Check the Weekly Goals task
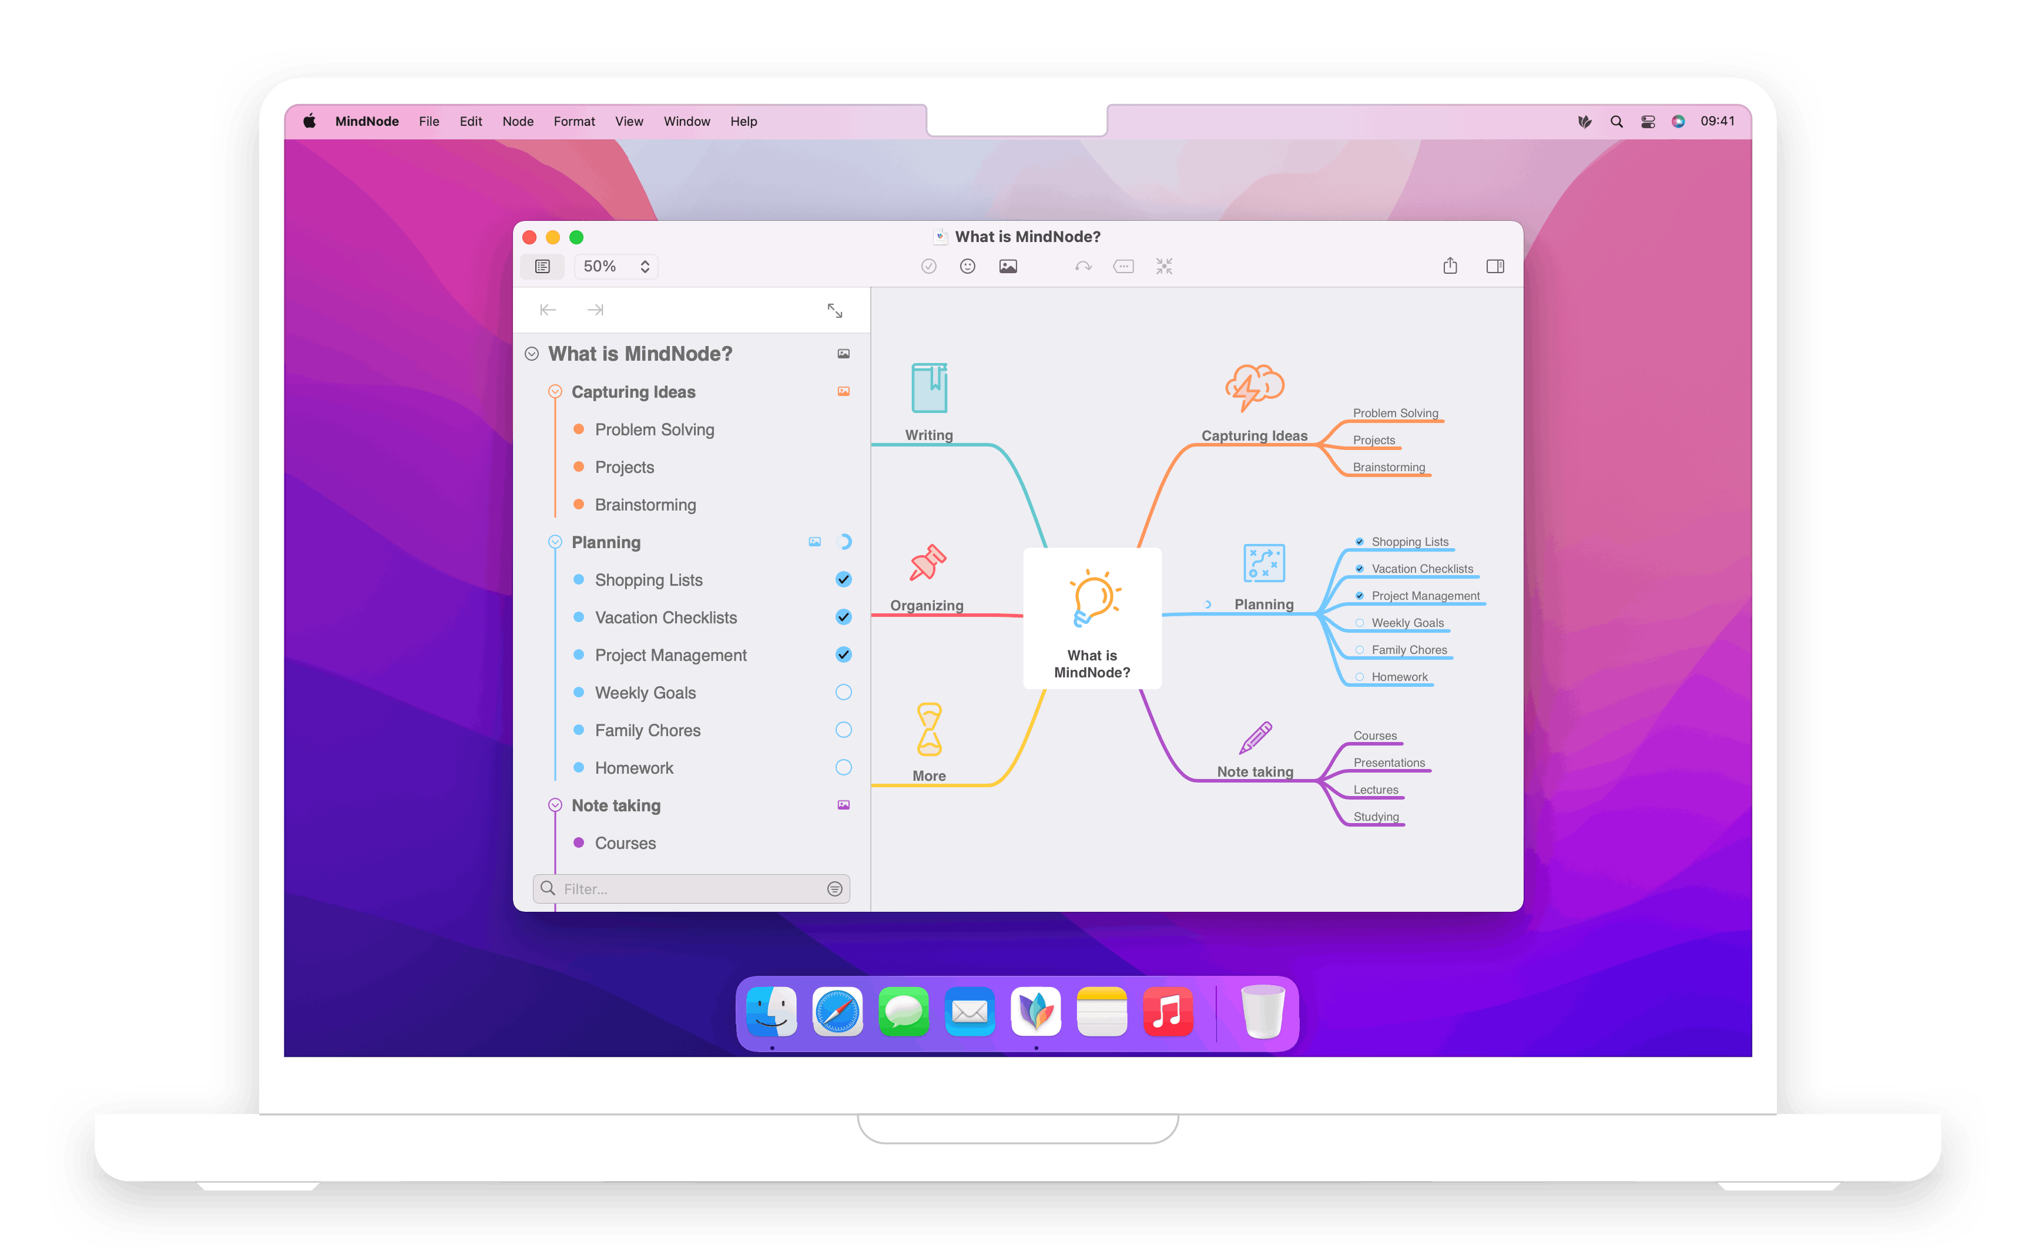The height and width of the screenshot is (1259, 2036). (843, 692)
